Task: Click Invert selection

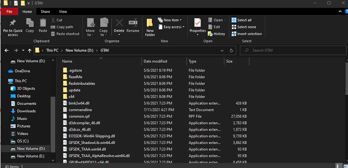Action: 247,34
